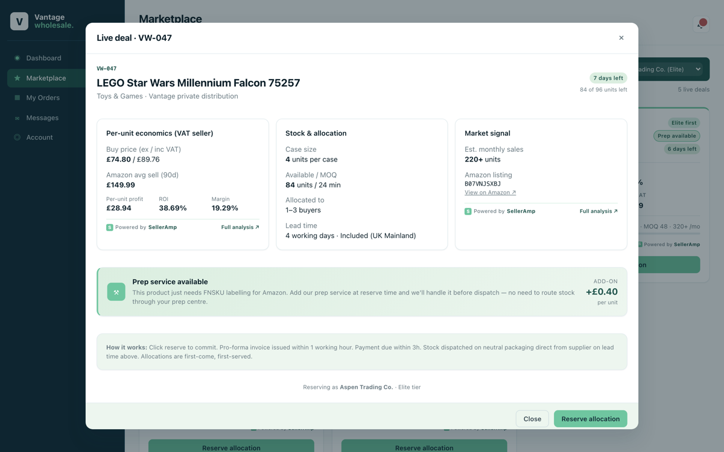Go to My Orders
The height and width of the screenshot is (452, 724).
[x=43, y=98]
